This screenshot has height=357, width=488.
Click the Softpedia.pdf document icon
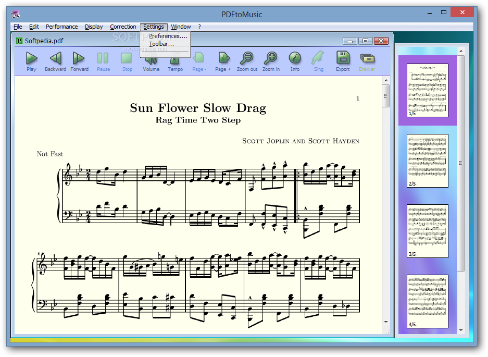pyautogui.click(x=19, y=41)
